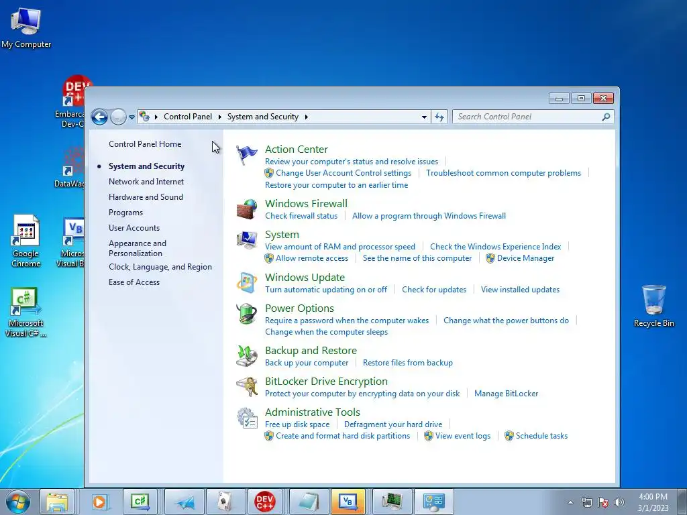Click the Windows Update icon
The width and height of the screenshot is (687, 515).
[x=247, y=283]
